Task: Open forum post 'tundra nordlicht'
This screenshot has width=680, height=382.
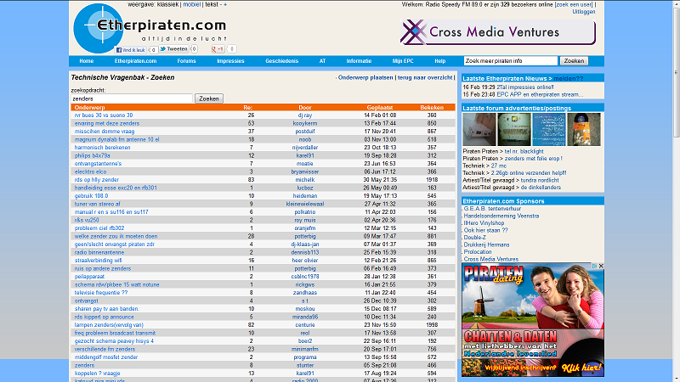Action: point(540,180)
